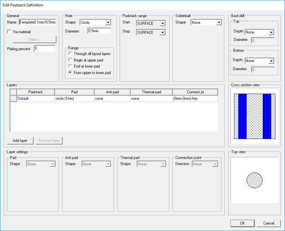The image size is (285, 231).
Task: Click the cross section view drawing
Action: (254, 116)
